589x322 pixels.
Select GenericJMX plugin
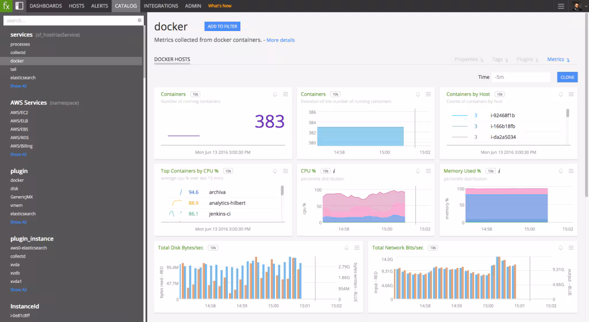tap(22, 197)
